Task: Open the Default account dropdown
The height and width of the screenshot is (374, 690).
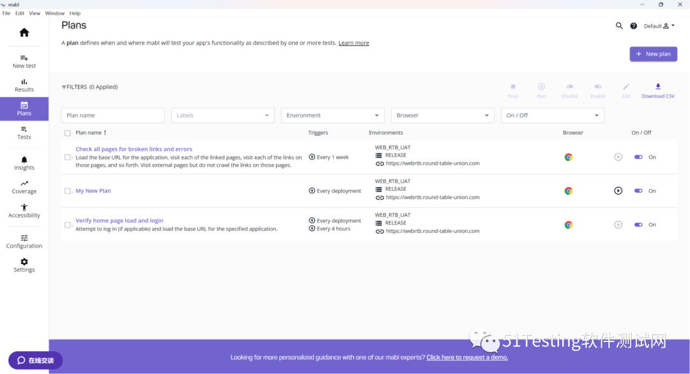Action: point(659,26)
